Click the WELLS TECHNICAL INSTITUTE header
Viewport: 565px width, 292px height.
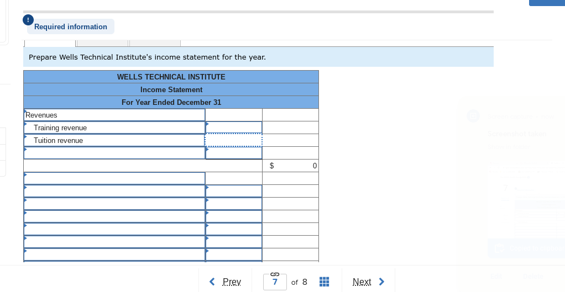171,77
